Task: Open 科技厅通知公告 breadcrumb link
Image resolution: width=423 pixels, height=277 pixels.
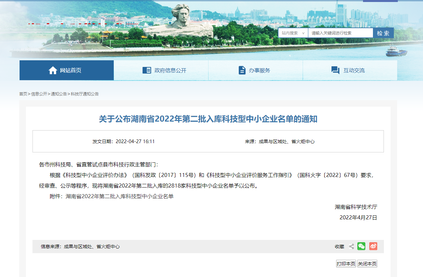Action: pyautogui.click(x=85, y=94)
